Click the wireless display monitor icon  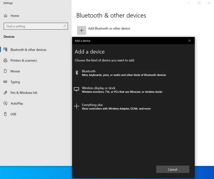pyautogui.click(x=76, y=89)
